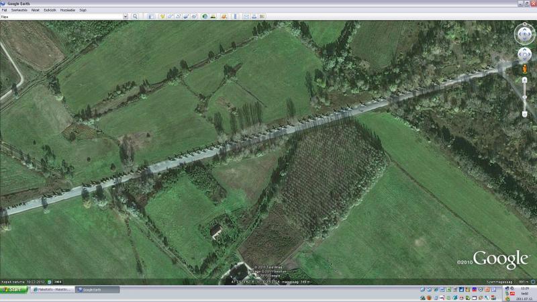
Task: Add a new placemark with pushpin icon
Action: (162, 16)
